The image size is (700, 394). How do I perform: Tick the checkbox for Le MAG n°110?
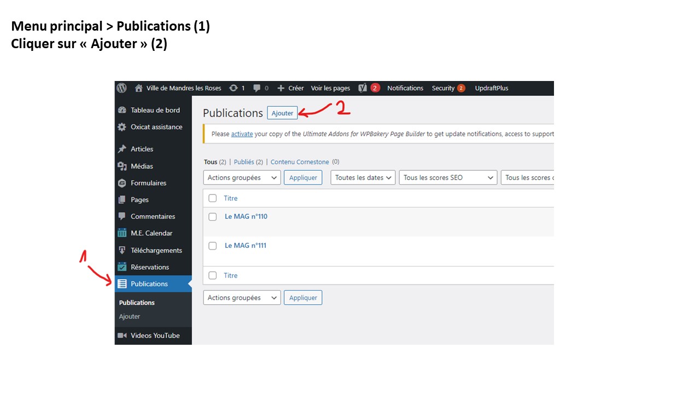(213, 217)
